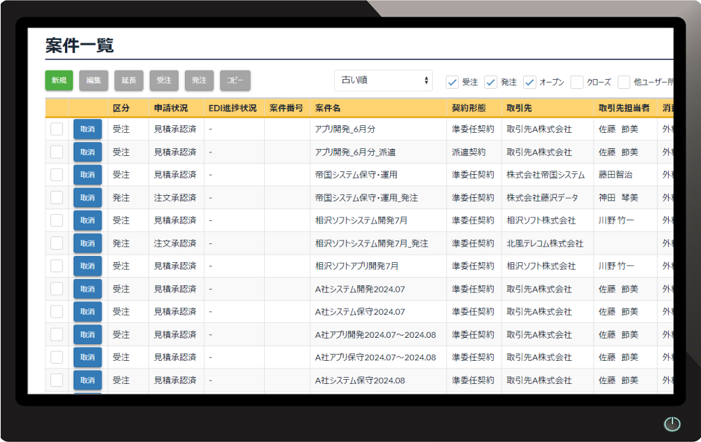
Task: Click 取消 for 帝国システム保守・運用 row
Action: [88, 175]
